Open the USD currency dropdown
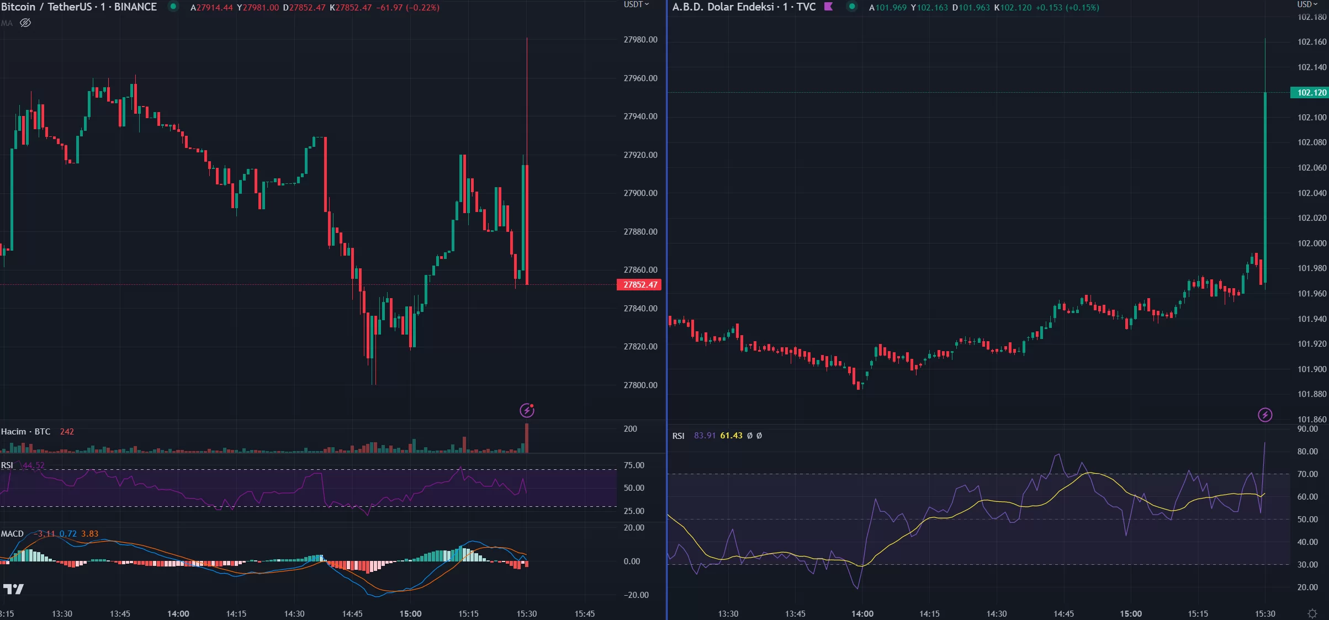This screenshot has width=1329, height=620. 1307,4
